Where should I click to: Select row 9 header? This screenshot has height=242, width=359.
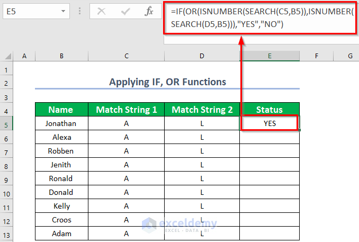click(x=7, y=178)
